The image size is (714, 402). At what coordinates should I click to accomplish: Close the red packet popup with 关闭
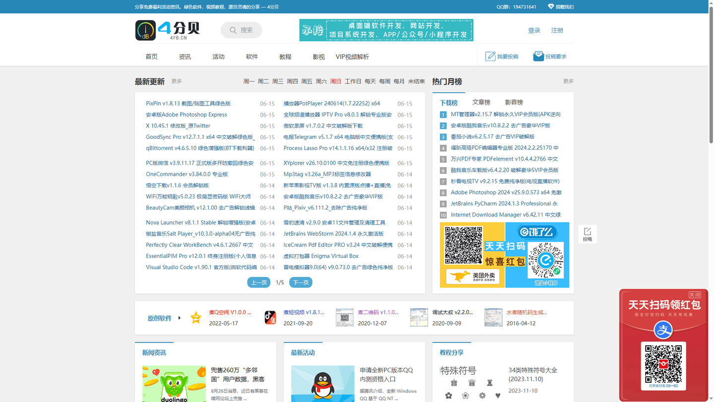coord(695,295)
